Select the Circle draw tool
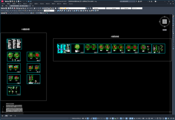The width and height of the screenshot is (175, 120). click(x=21, y=13)
